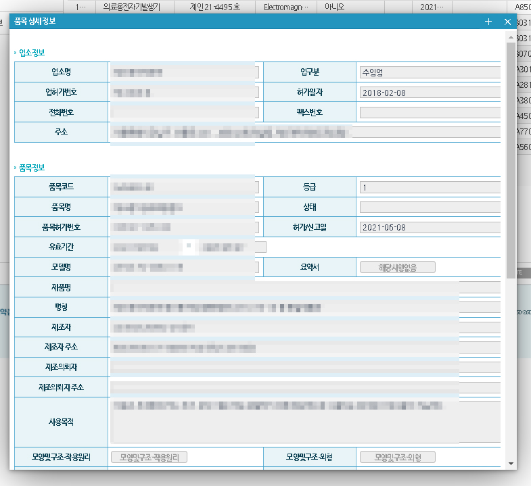Click the 의료용전자기발생기 cell in background table
Viewport: 531px width, 486px height.
point(135,7)
